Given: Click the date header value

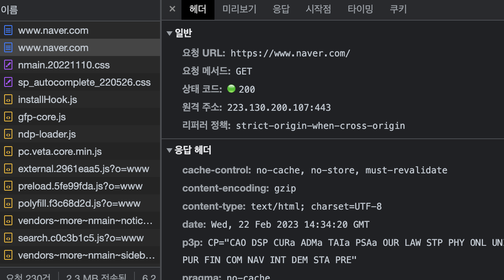Looking at the screenshot, I should pyautogui.click(x=290, y=224).
